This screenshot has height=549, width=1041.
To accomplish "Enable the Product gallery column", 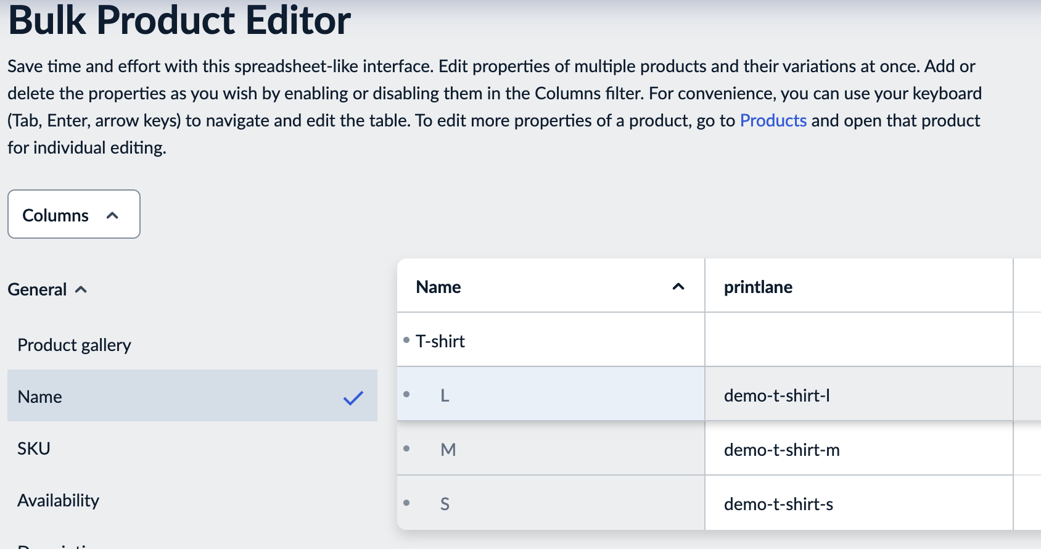I will click(74, 345).
